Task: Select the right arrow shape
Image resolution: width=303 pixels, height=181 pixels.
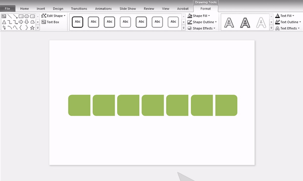Action: tap(21, 22)
